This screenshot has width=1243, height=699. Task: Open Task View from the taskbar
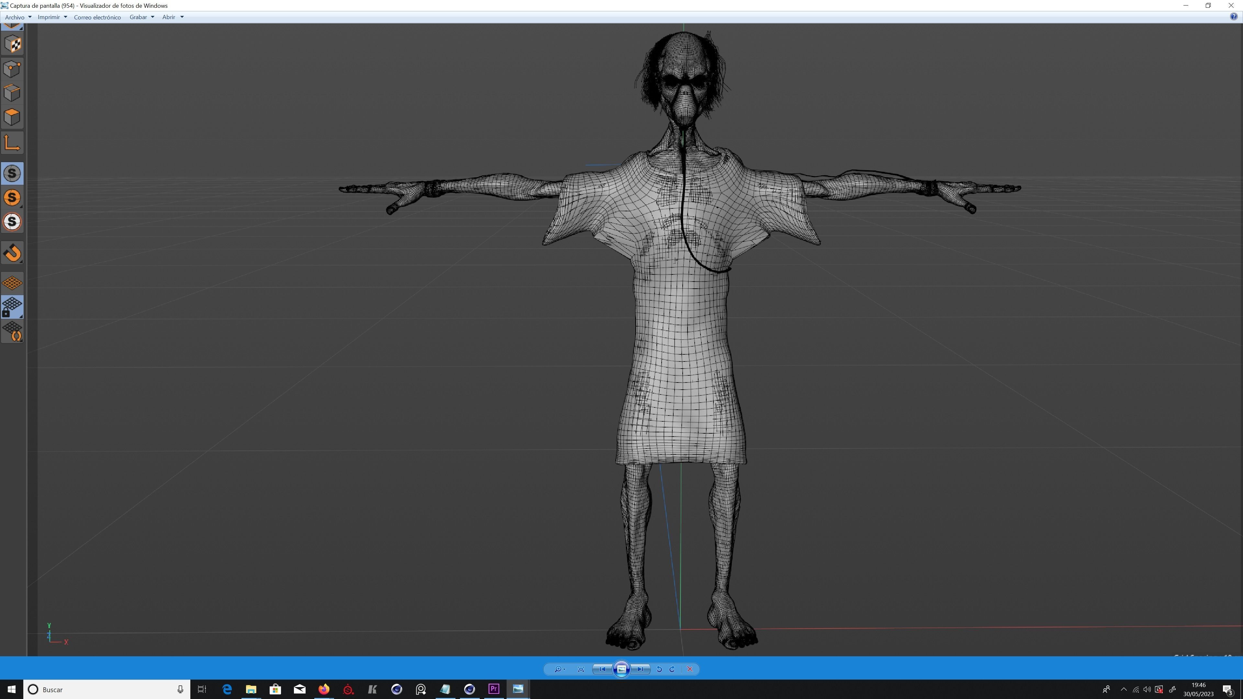click(x=202, y=689)
